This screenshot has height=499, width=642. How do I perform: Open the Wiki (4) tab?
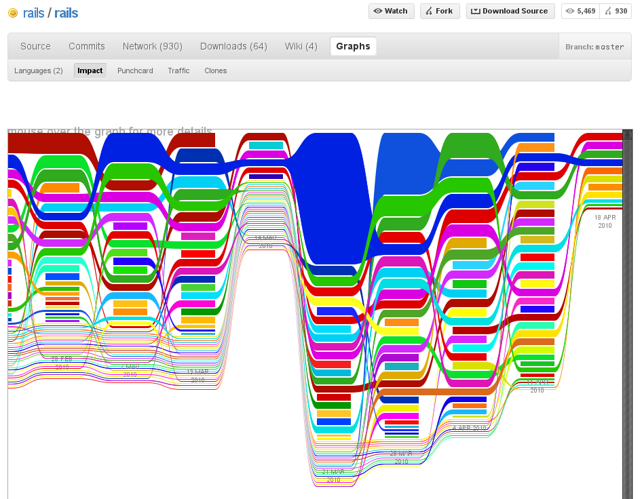(301, 46)
